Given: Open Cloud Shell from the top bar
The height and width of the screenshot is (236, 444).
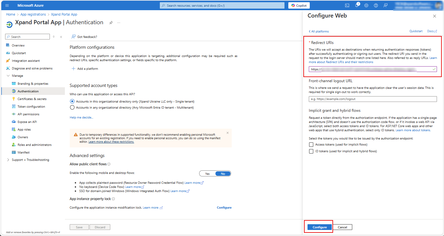Looking at the screenshot, I should coord(347,5).
